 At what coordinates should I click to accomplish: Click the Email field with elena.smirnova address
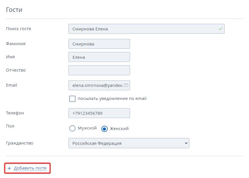tap(99, 85)
